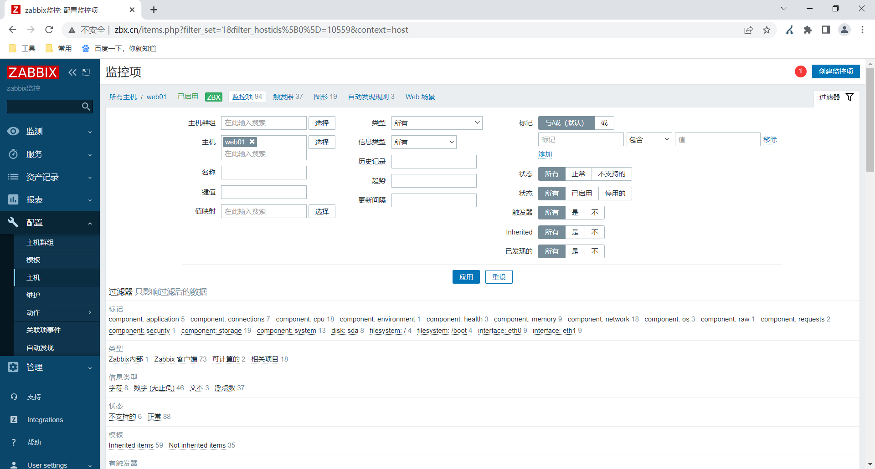This screenshot has width=875, height=469.
Task: Click the 添加 tag link
Action: [x=545, y=154]
